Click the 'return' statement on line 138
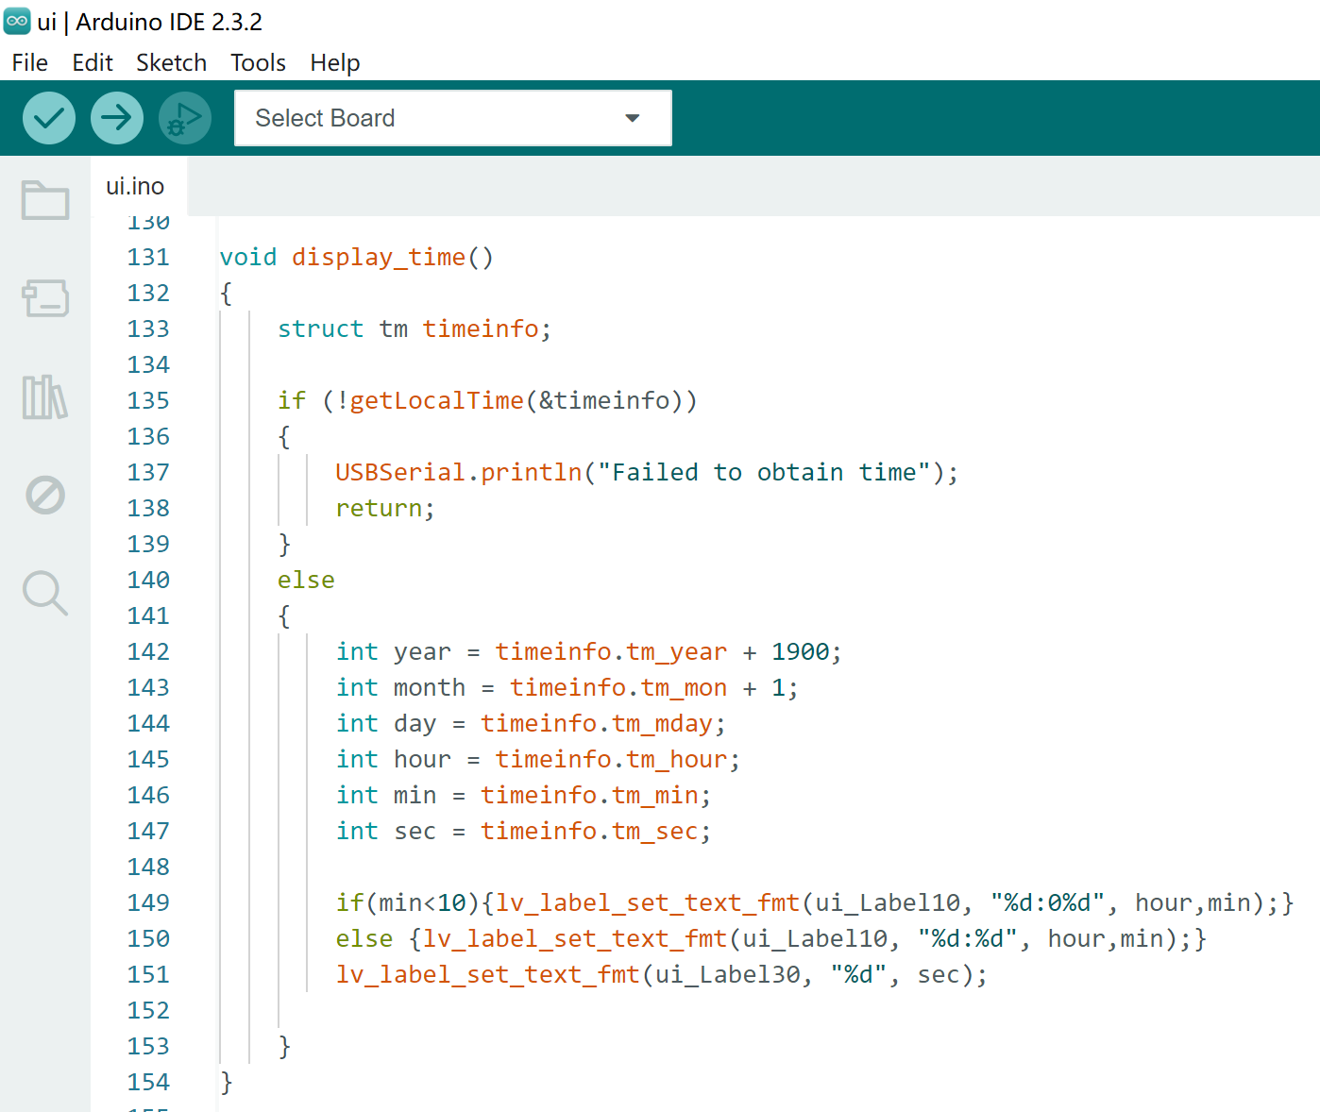 [379, 508]
